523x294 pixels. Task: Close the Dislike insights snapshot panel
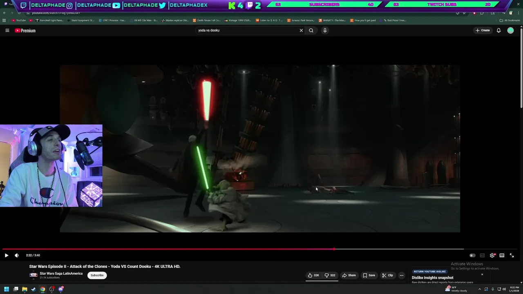(482, 274)
